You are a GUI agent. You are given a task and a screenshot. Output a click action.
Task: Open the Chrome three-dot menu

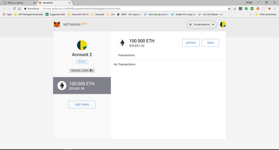[275, 9]
